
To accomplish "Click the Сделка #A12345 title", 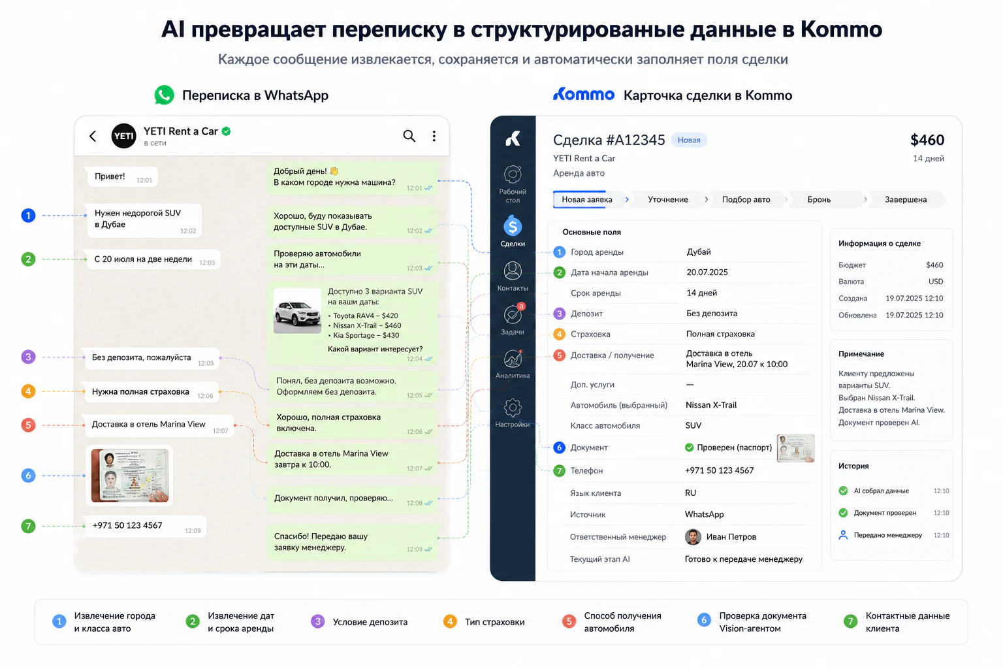I will pyautogui.click(x=609, y=140).
